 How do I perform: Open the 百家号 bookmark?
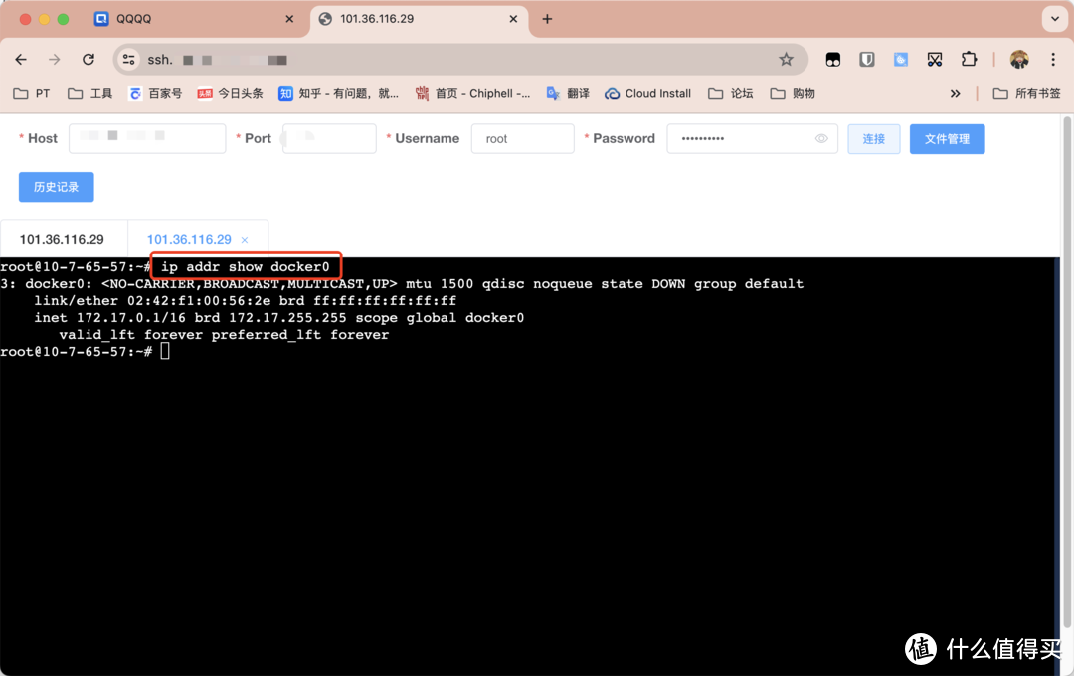(x=155, y=93)
